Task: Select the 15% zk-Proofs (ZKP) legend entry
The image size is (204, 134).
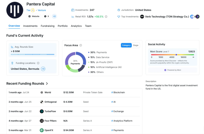Action: [x=100, y=62]
